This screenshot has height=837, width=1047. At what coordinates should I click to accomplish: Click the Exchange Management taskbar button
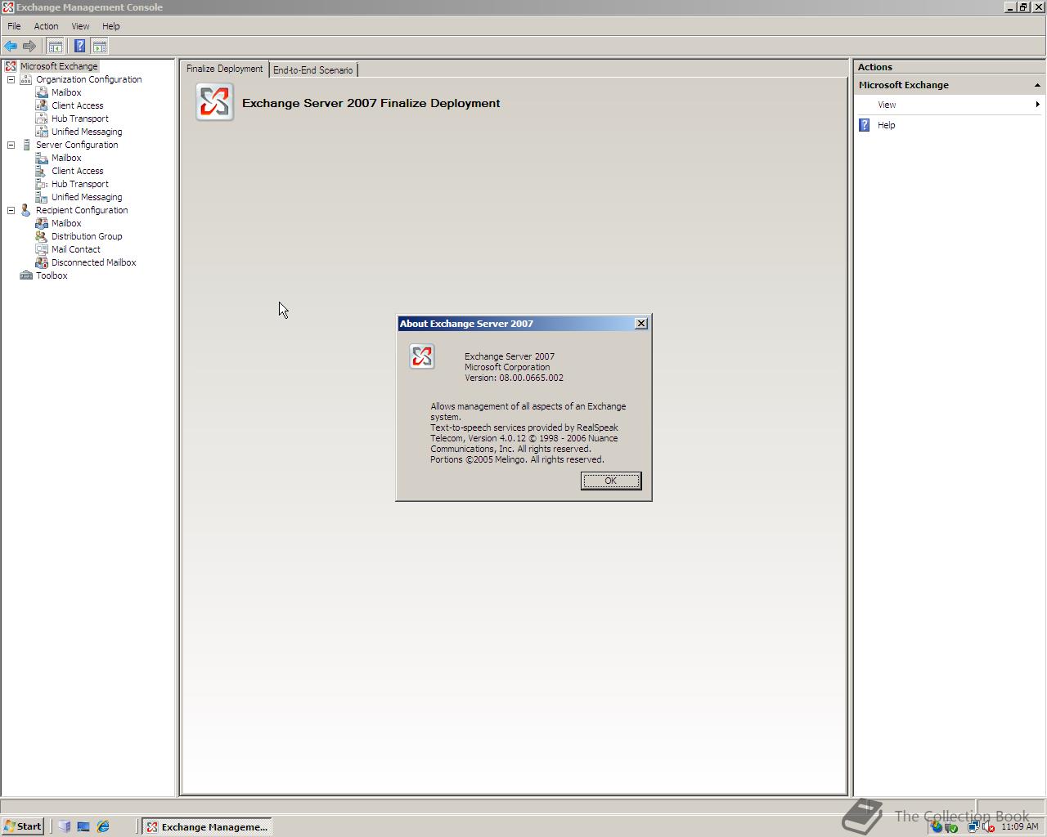(x=207, y=826)
